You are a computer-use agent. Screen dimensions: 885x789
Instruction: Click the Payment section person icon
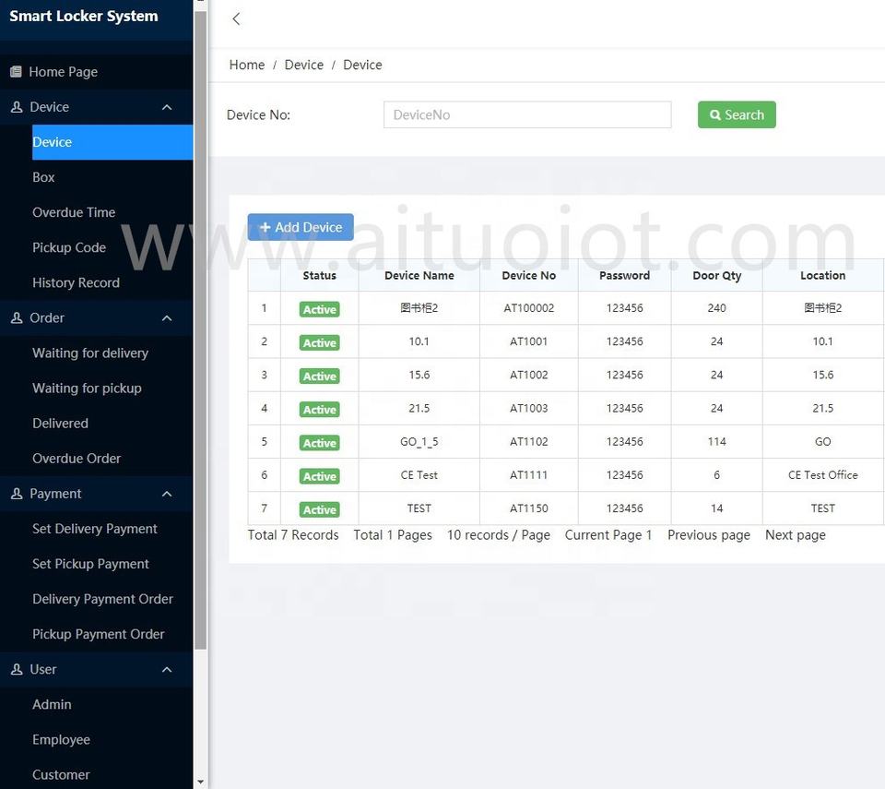(x=17, y=494)
